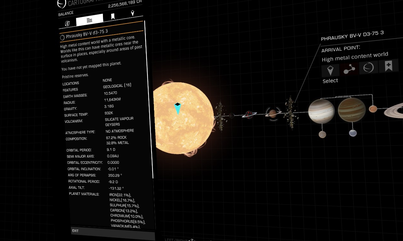The image size is (403, 241).
Task: Select the inner asteroid belt near star
Action: click(x=220, y=116)
